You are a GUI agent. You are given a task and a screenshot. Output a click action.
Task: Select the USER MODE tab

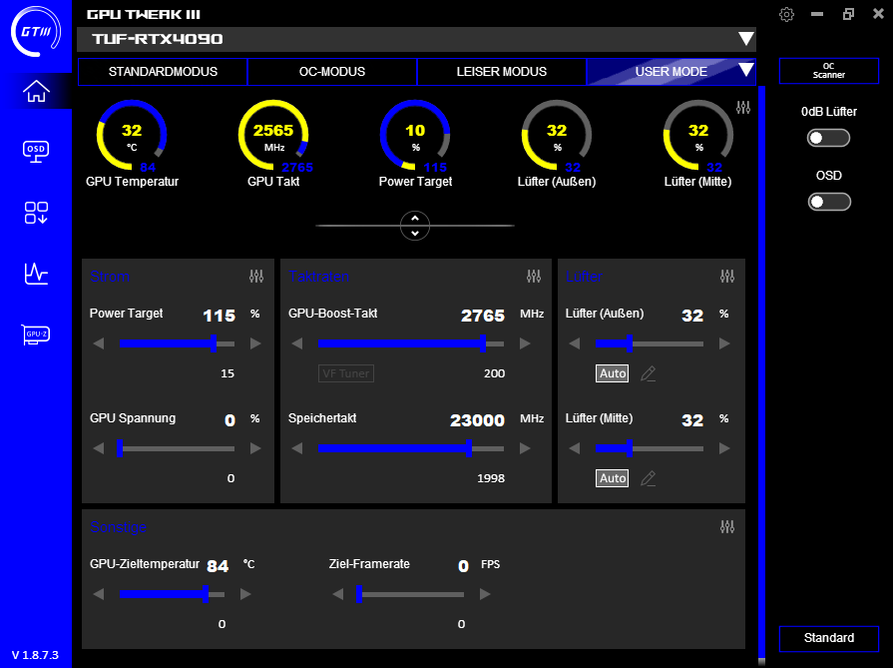click(670, 72)
